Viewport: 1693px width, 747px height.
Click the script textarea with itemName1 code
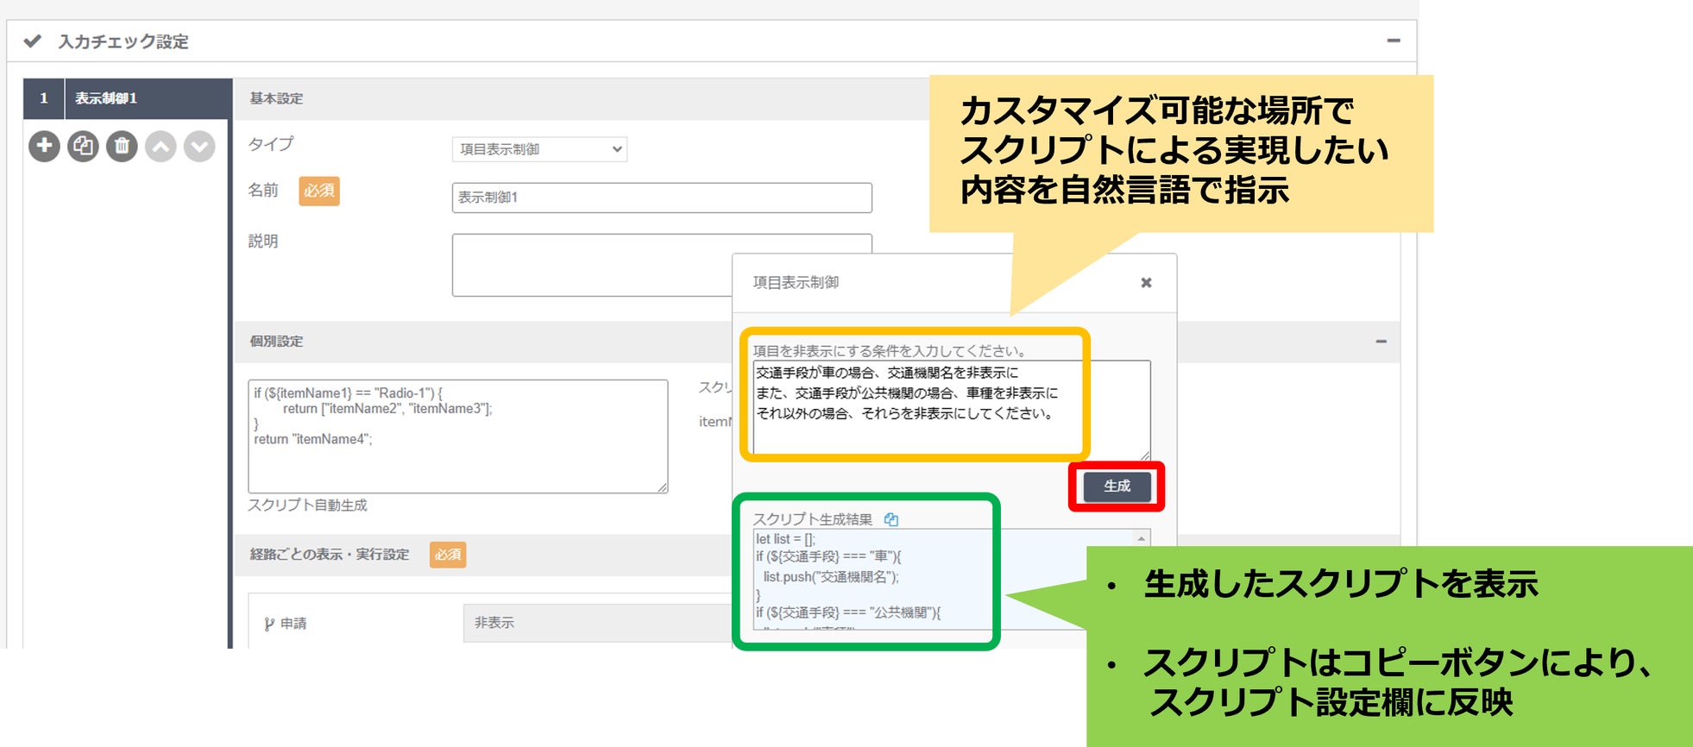458,436
